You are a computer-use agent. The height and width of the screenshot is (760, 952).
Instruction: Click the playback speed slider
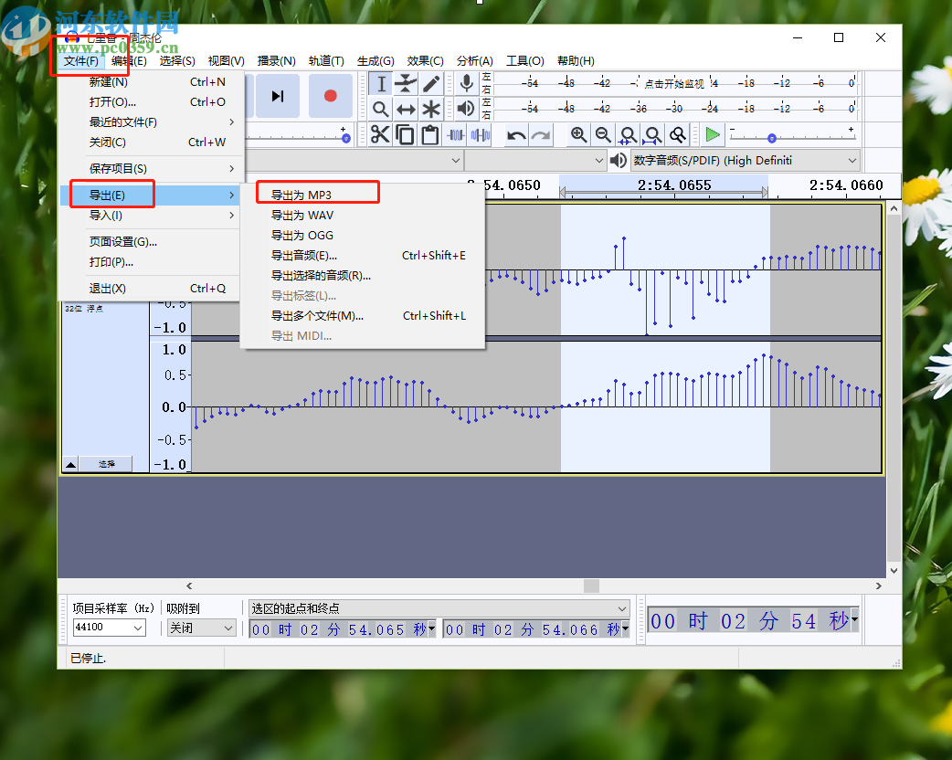pyautogui.click(x=772, y=138)
